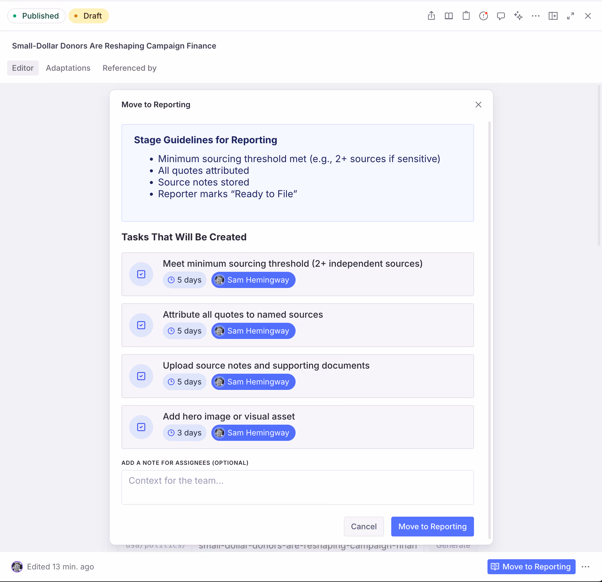Viewport: 602px width, 582px height.
Task: Switch to the Referenced by tab
Action: (x=129, y=68)
